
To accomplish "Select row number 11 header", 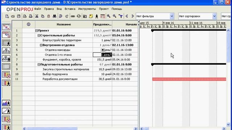I will click(x=17, y=79).
